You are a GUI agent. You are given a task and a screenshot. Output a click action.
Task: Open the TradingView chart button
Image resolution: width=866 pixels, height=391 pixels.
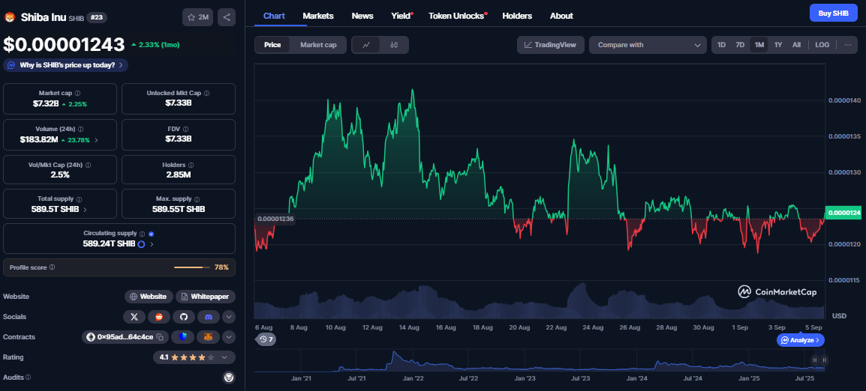pos(551,45)
